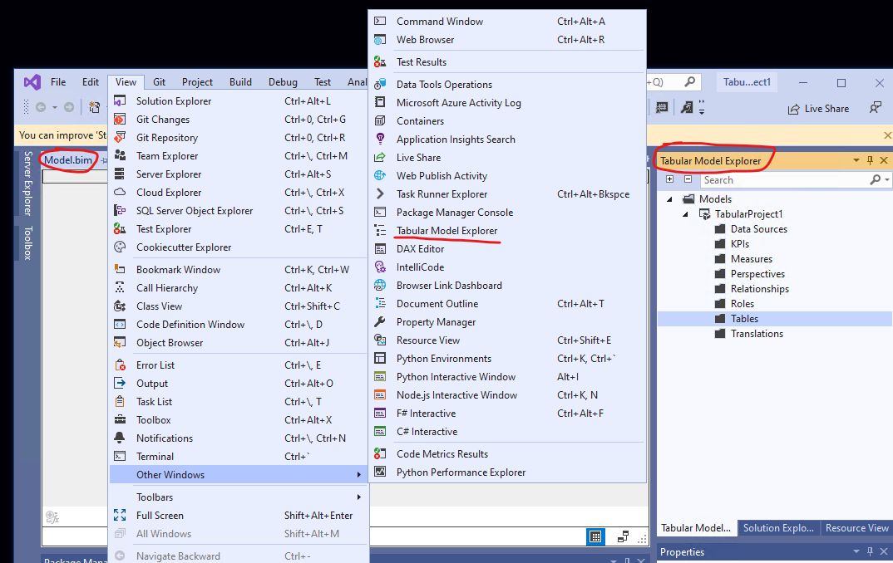Image resolution: width=893 pixels, height=563 pixels.
Task: Click the Expand All plus icon in explorer
Action: click(670, 179)
